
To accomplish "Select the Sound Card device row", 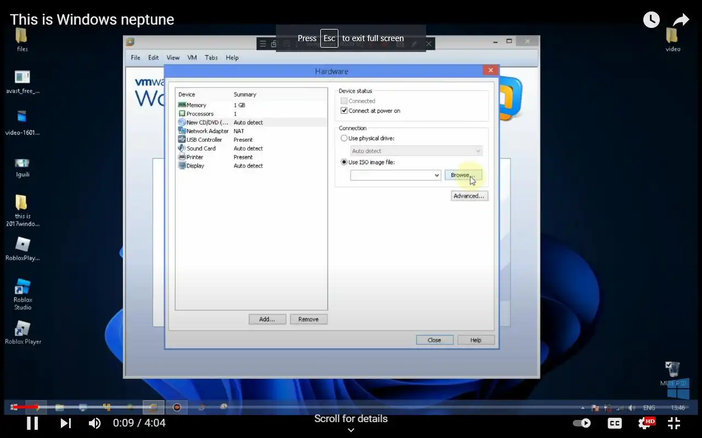I will (x=251, y=148).
